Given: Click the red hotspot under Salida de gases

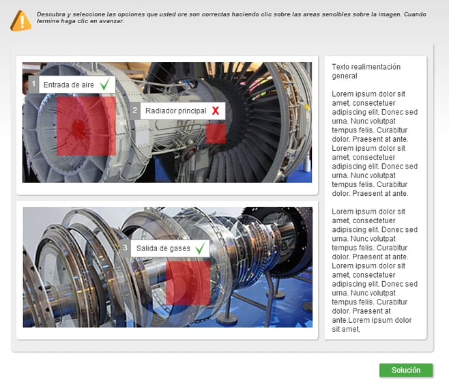Looking at the screenshot, I should [x=188, y=282].
